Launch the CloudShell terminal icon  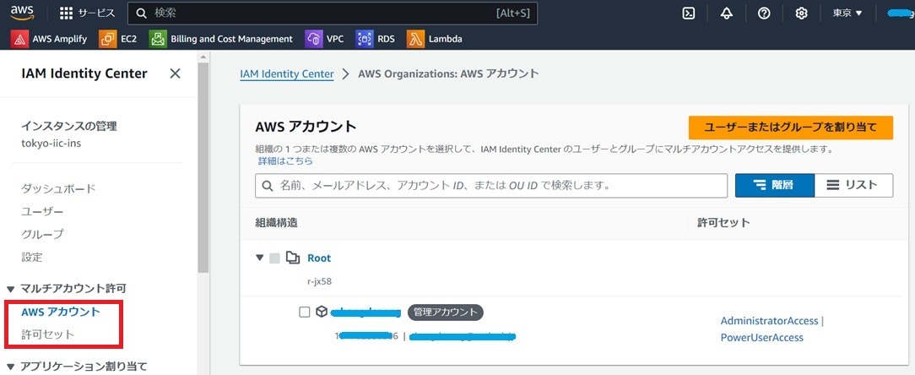click(x=689, y=13)
